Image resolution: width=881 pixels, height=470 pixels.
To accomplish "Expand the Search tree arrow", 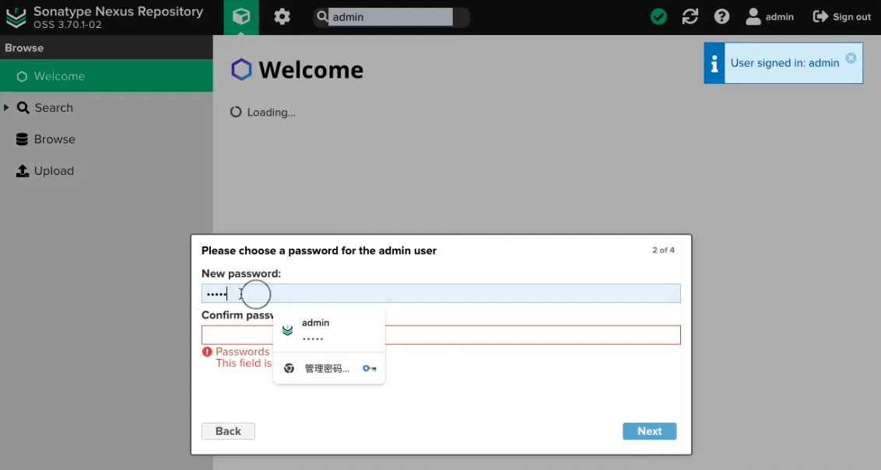I will [x=7, y=108].
